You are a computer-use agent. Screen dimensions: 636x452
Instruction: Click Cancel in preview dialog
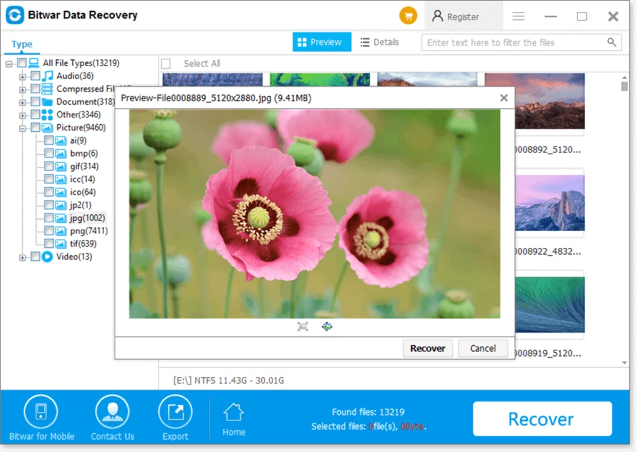[x=483, y=348]
